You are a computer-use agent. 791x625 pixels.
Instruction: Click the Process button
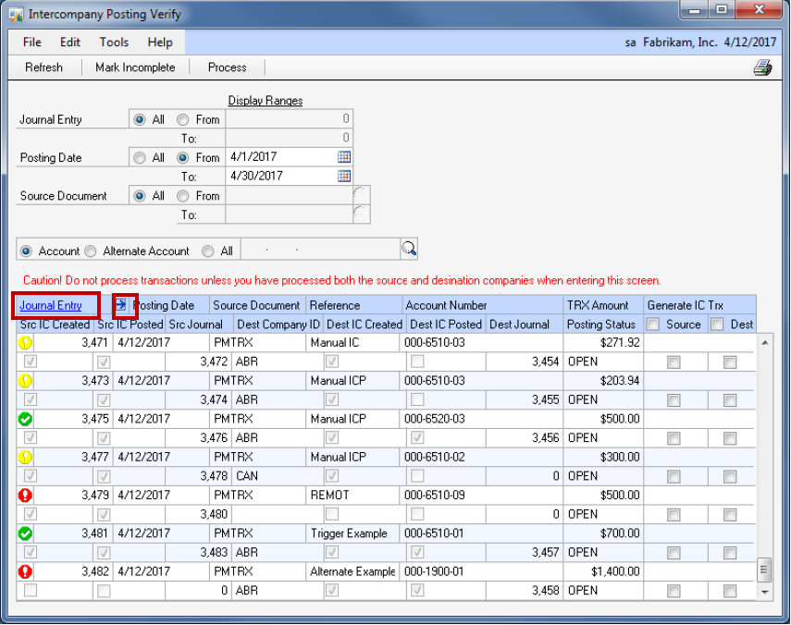pos(227,67)
